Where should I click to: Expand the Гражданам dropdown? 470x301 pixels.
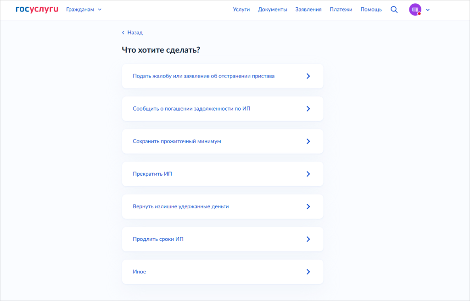tap(84, 10)
